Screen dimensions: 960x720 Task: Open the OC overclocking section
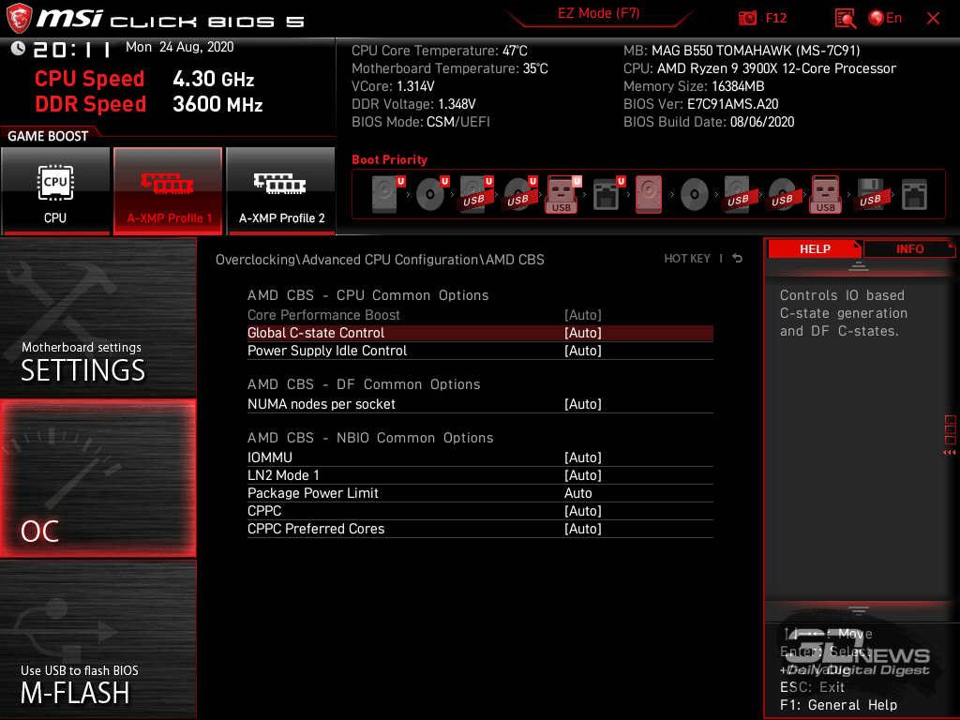point(97,478)
